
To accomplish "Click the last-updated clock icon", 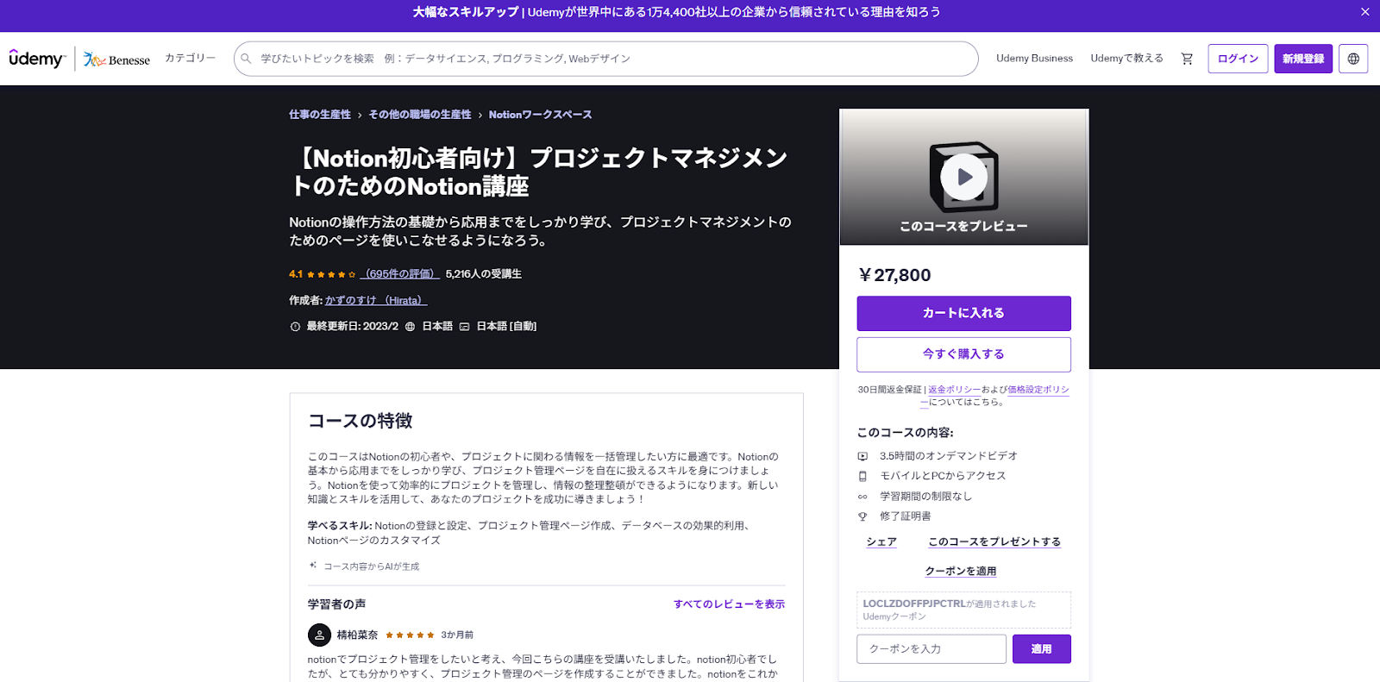I will pos(295,327).
